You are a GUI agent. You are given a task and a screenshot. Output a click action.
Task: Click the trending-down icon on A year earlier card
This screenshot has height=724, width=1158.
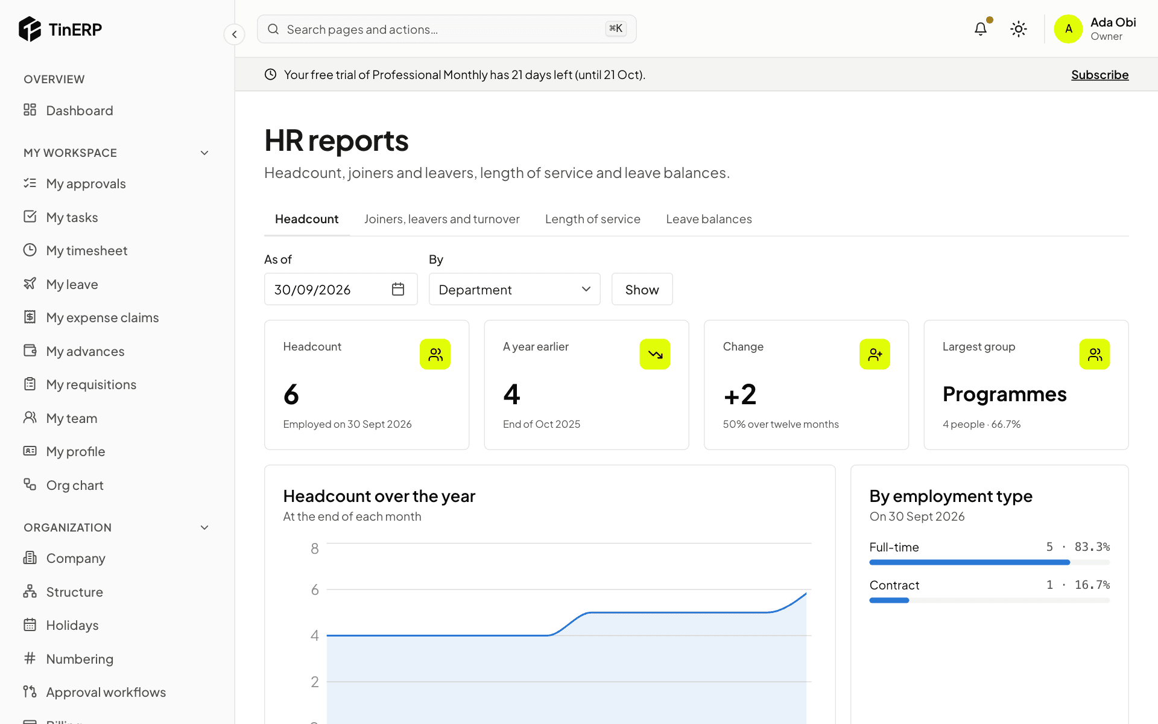click(655, 354)
